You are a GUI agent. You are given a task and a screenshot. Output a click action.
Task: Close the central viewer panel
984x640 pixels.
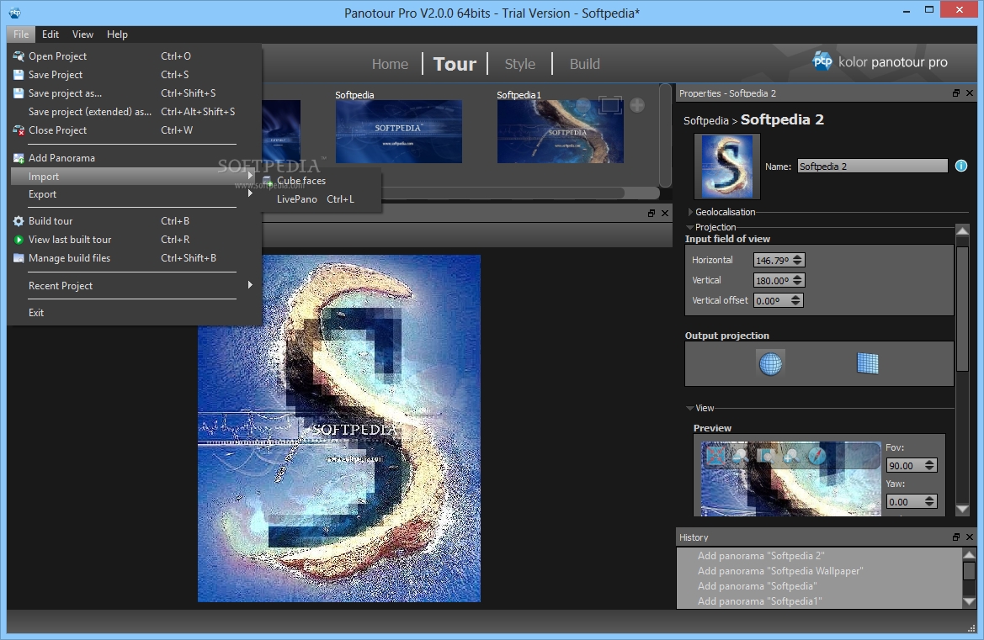point(665,213)
